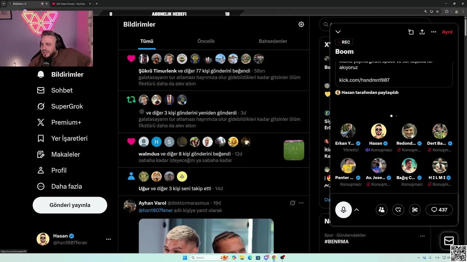Screen dimensions: 467x262
Task: Open Ayhan Varol profile name
Action: (x=152, y=203)
